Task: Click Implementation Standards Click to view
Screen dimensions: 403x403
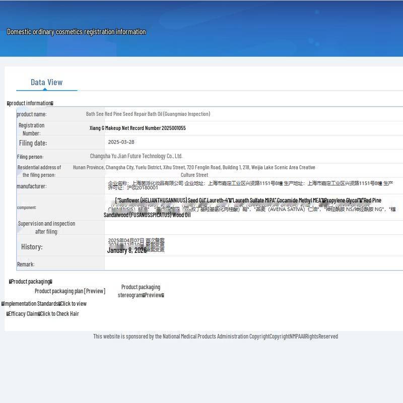Action: (x=44, y=304)
